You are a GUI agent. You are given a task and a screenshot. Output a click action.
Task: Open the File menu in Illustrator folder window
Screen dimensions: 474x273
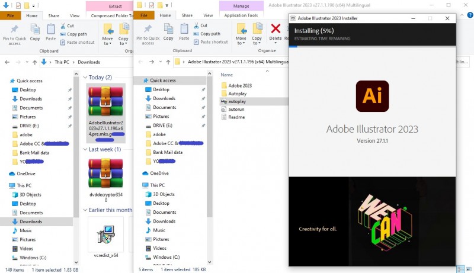[144, 15]
